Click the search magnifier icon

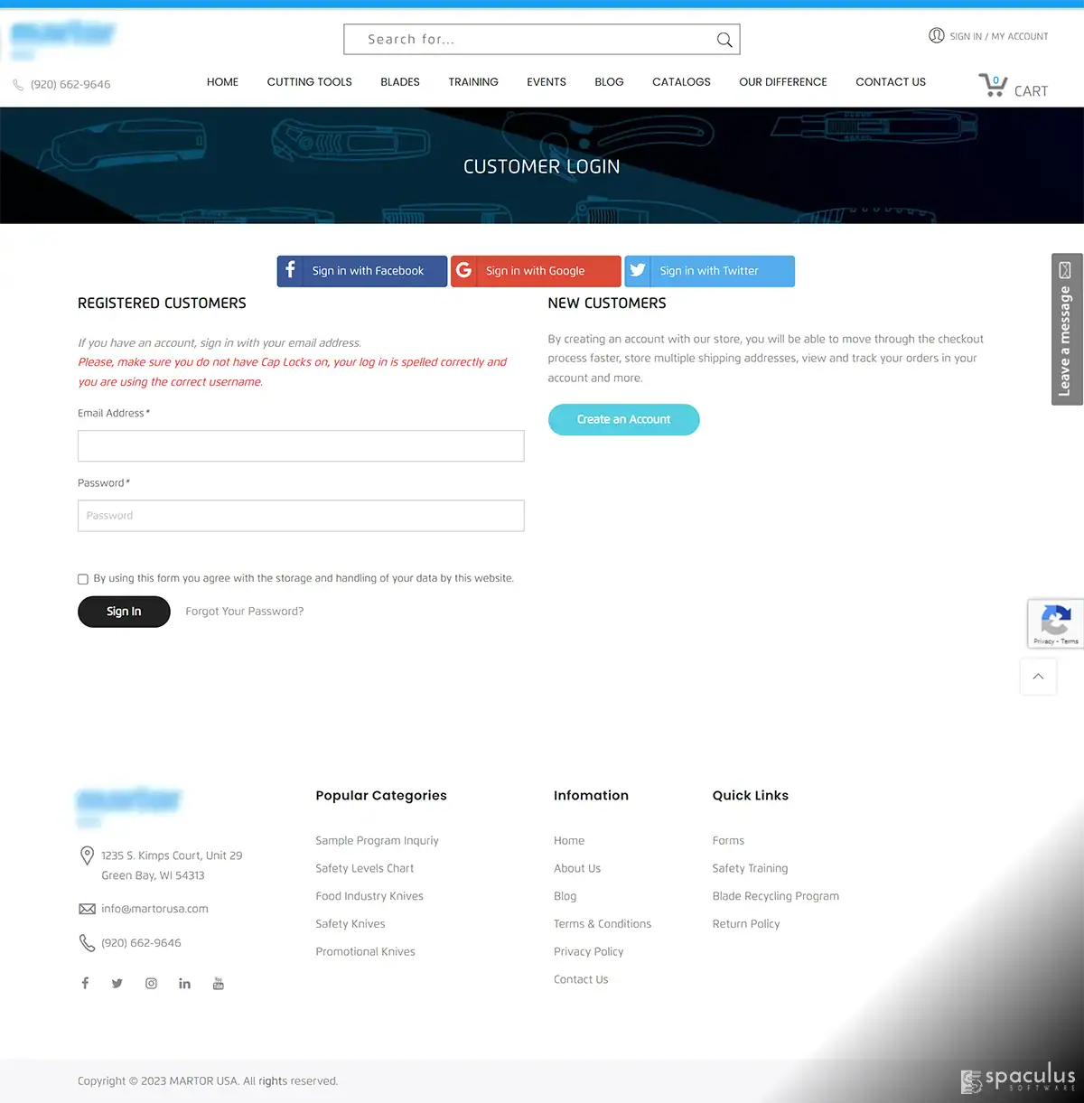tap(724, 40)
